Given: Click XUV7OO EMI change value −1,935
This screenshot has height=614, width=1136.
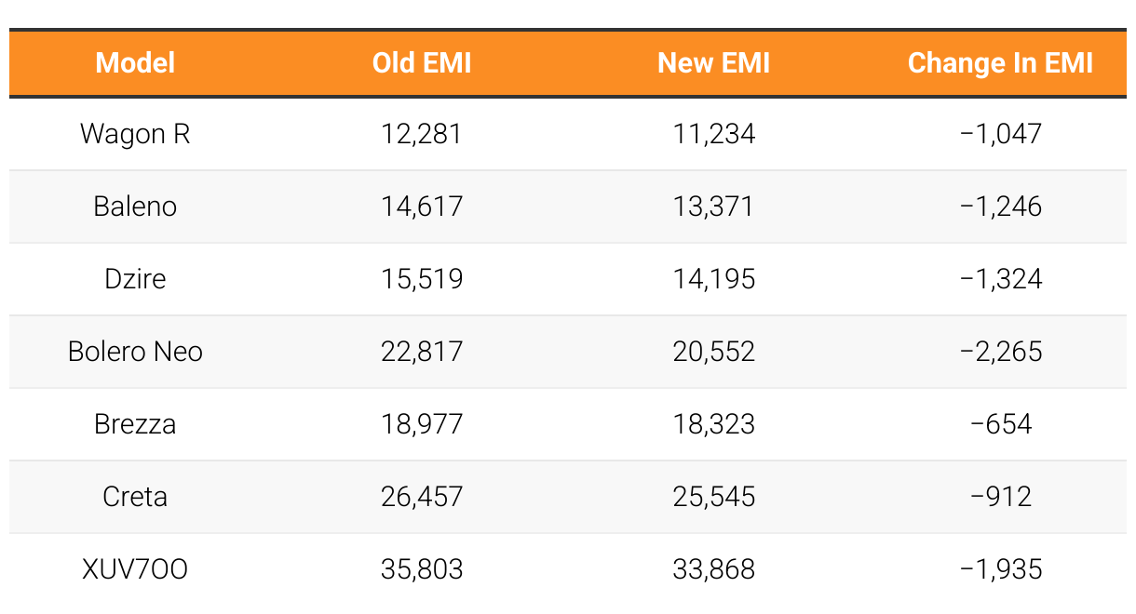Looking at the screenshot, I should [1001, 569].
